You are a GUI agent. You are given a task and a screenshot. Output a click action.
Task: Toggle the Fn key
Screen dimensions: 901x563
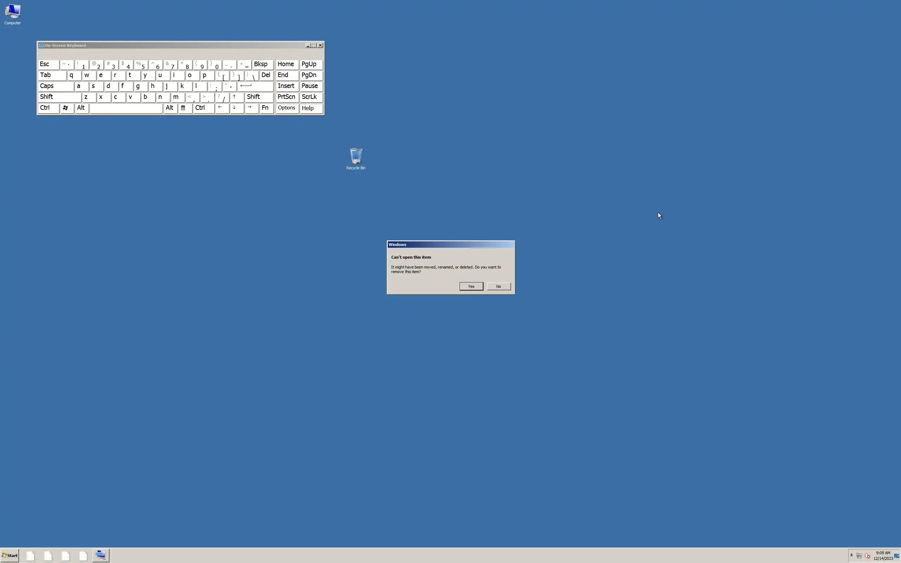(x=266, y=108)
